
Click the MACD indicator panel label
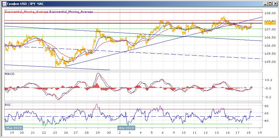pos(10,74)
